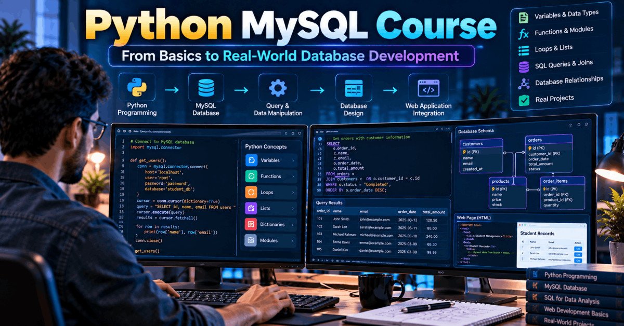Screen dimensions: 624x326
Task: Click the Edit button for Michael Rahman
Action: click(577, 260)
